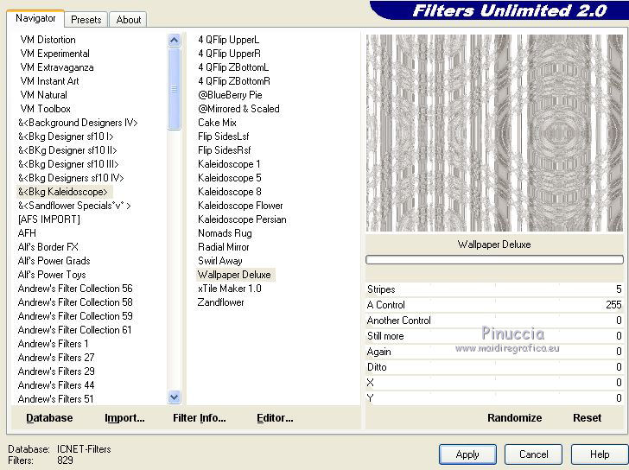Select the VM Distortion category
The image size is (629, 470).
click(48, 40)
